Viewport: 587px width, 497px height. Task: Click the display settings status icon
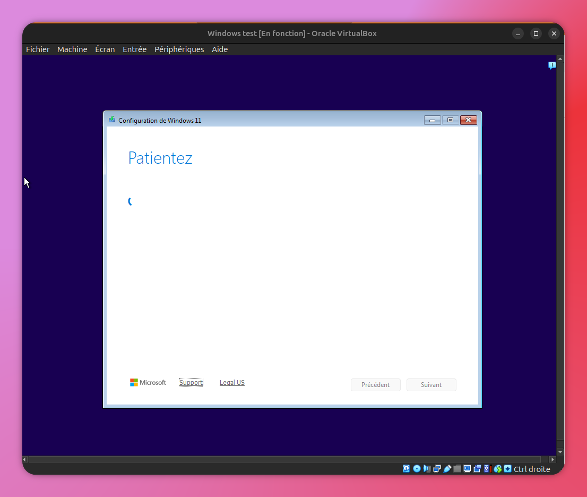click(x=468, y=469)
